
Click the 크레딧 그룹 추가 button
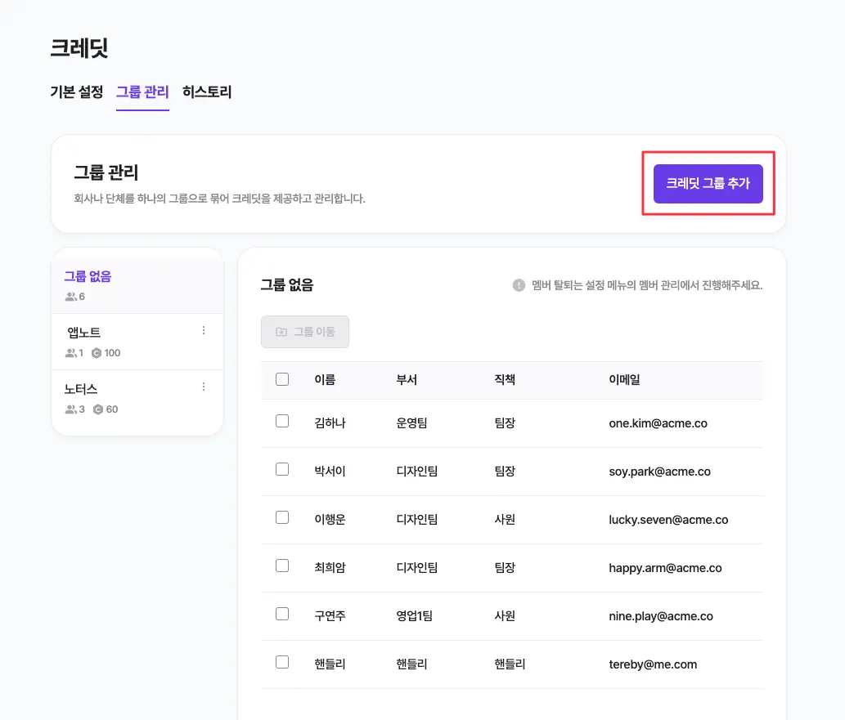(x=708, y=184)
